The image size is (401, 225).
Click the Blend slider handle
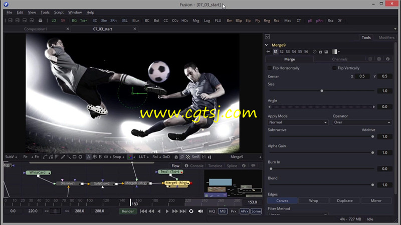point(372,184)
